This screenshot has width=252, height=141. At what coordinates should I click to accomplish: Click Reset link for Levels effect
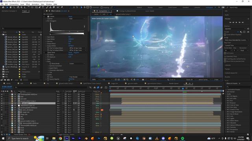point(70,16)
